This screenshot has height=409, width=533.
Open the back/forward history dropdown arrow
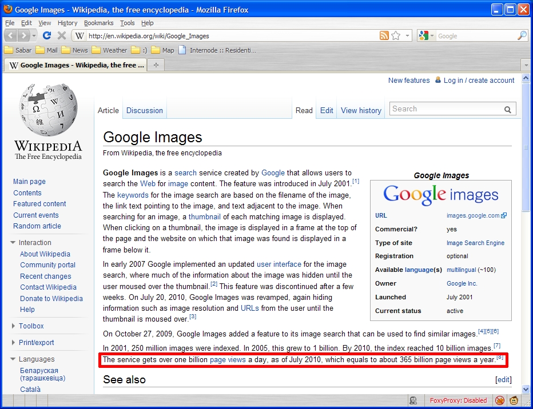tap(34, 35)
